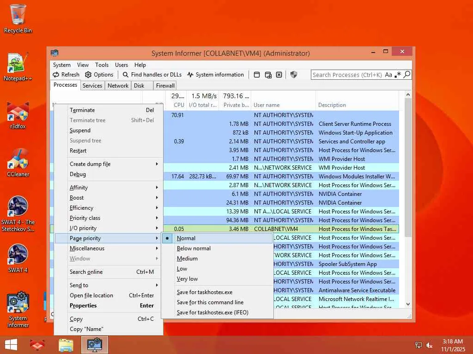Screen dimensions: 473x354
Task: Click muted volume tray icon
Action: (429, 345)
